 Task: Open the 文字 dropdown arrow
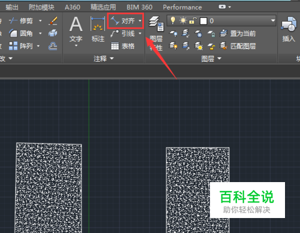click(76, 46)
